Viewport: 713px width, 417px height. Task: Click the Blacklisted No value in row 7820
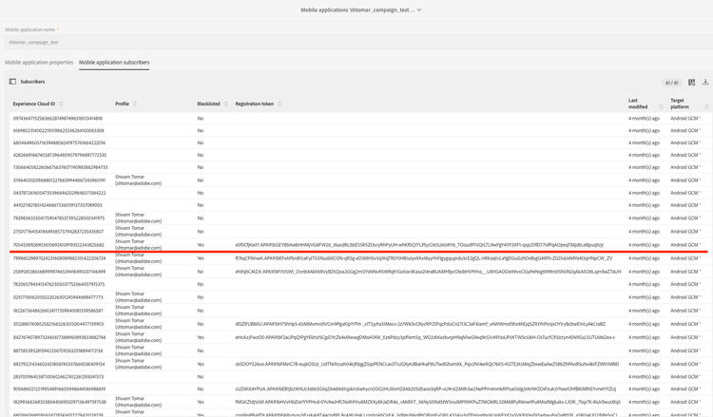click(x=200, y=284)
